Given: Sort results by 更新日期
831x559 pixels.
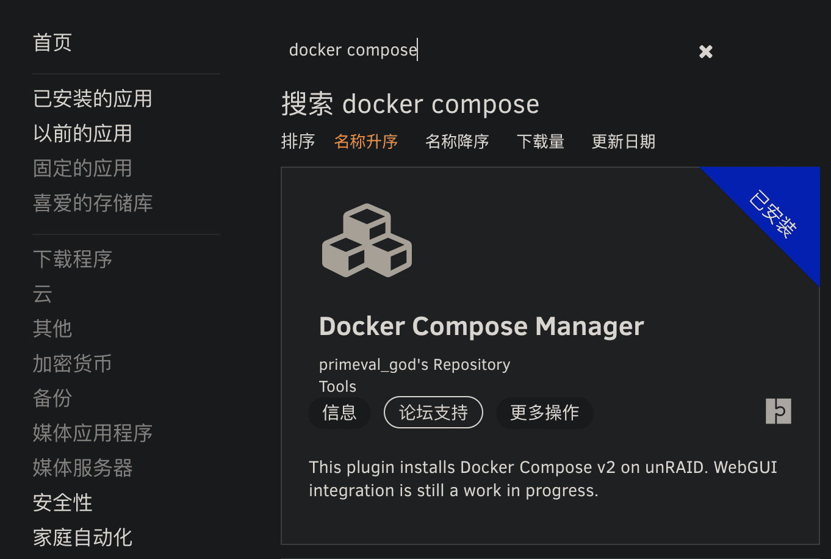Looking at the screenshot, I should click(x=623, y=142).
